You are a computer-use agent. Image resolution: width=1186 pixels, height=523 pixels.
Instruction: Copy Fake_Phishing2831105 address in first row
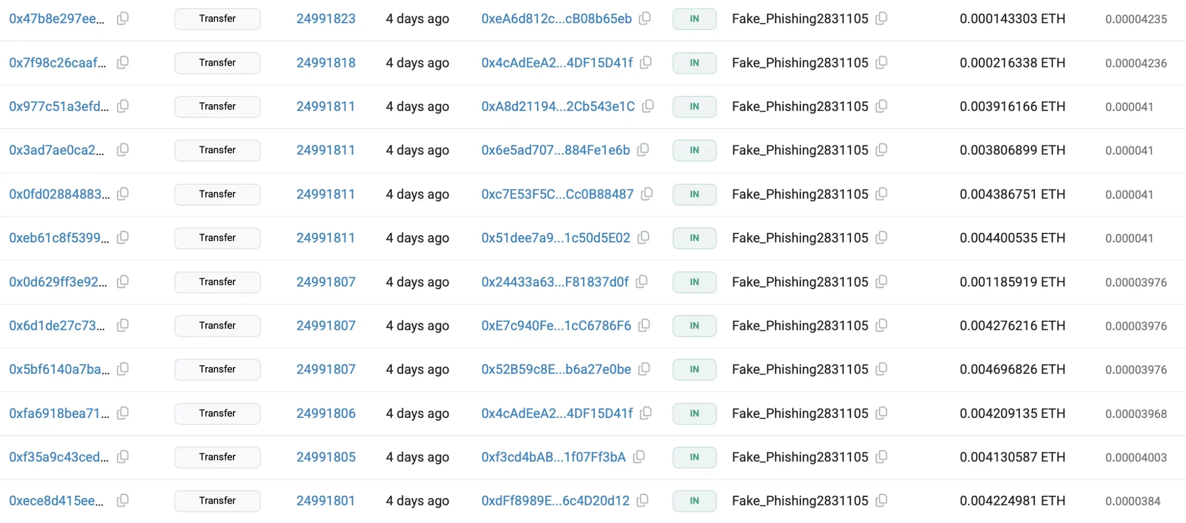click(882, 19)
